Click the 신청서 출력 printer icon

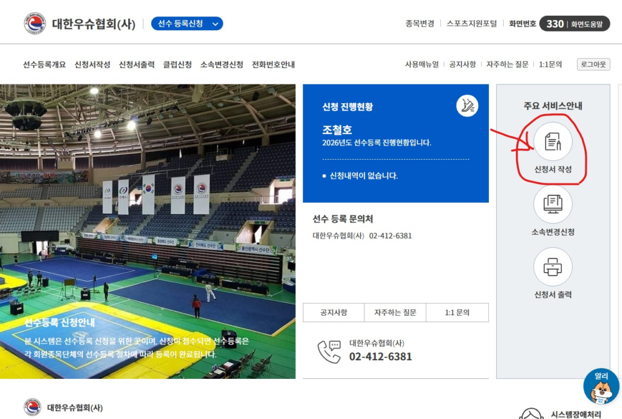tap(553, 267)
